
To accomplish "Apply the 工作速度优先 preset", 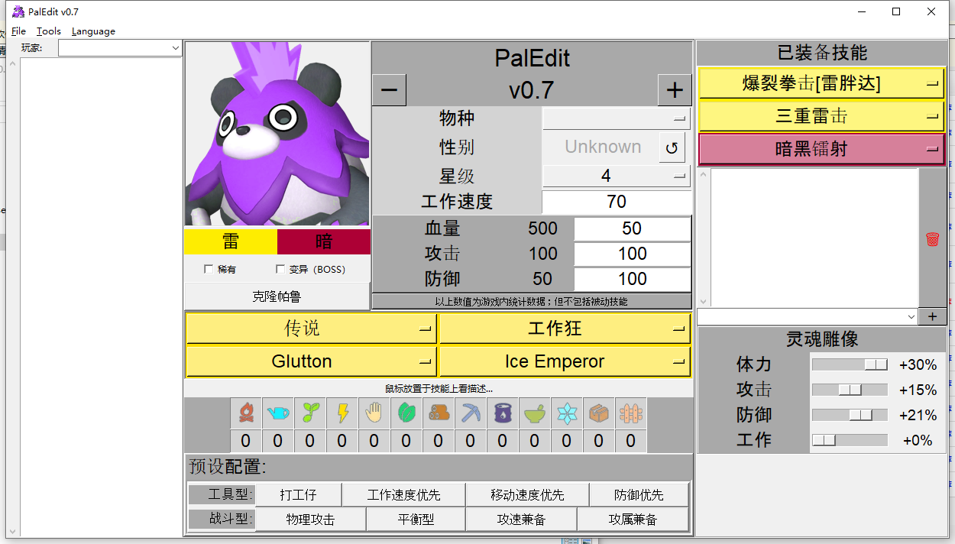I will pyautogui.click(x=403, y=495).
